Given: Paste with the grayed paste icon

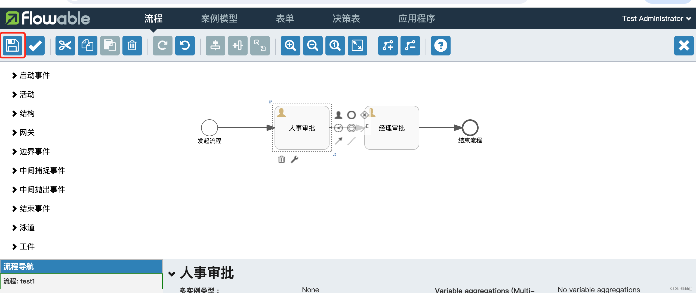Looking at the screenshot, I should click(110, 45).
